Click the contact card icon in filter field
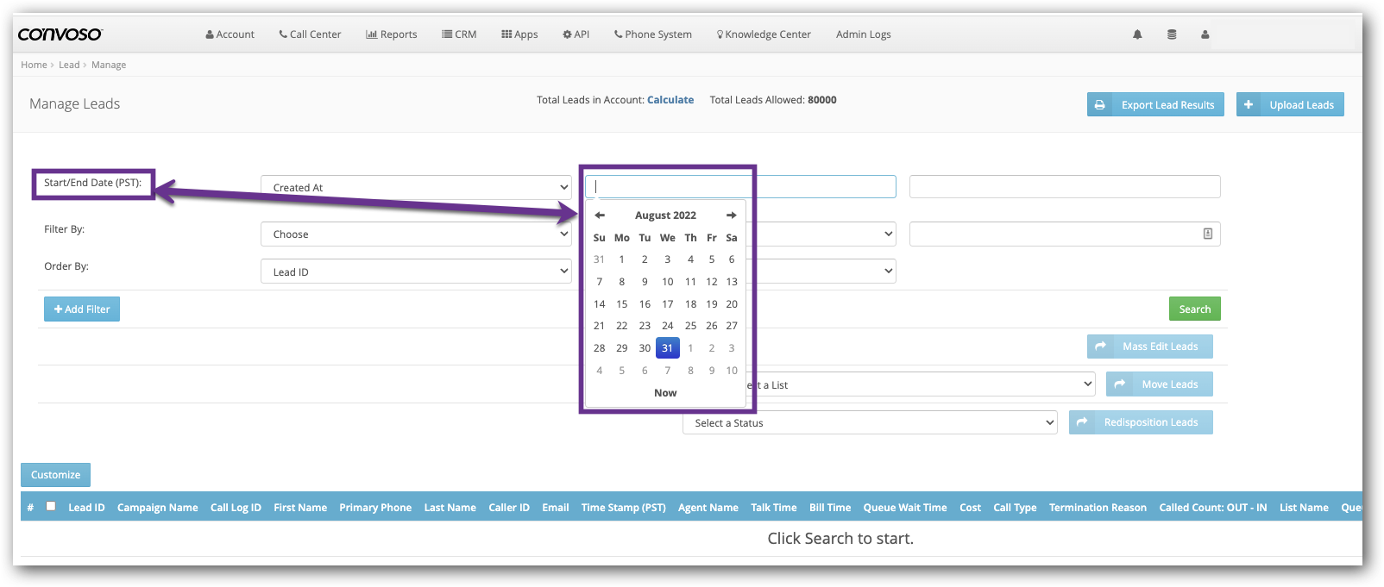This screenshot has height=587, width=1384. [1207, 234]
